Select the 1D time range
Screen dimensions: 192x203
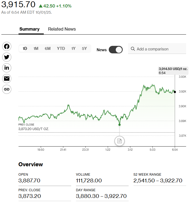(25, 49)
